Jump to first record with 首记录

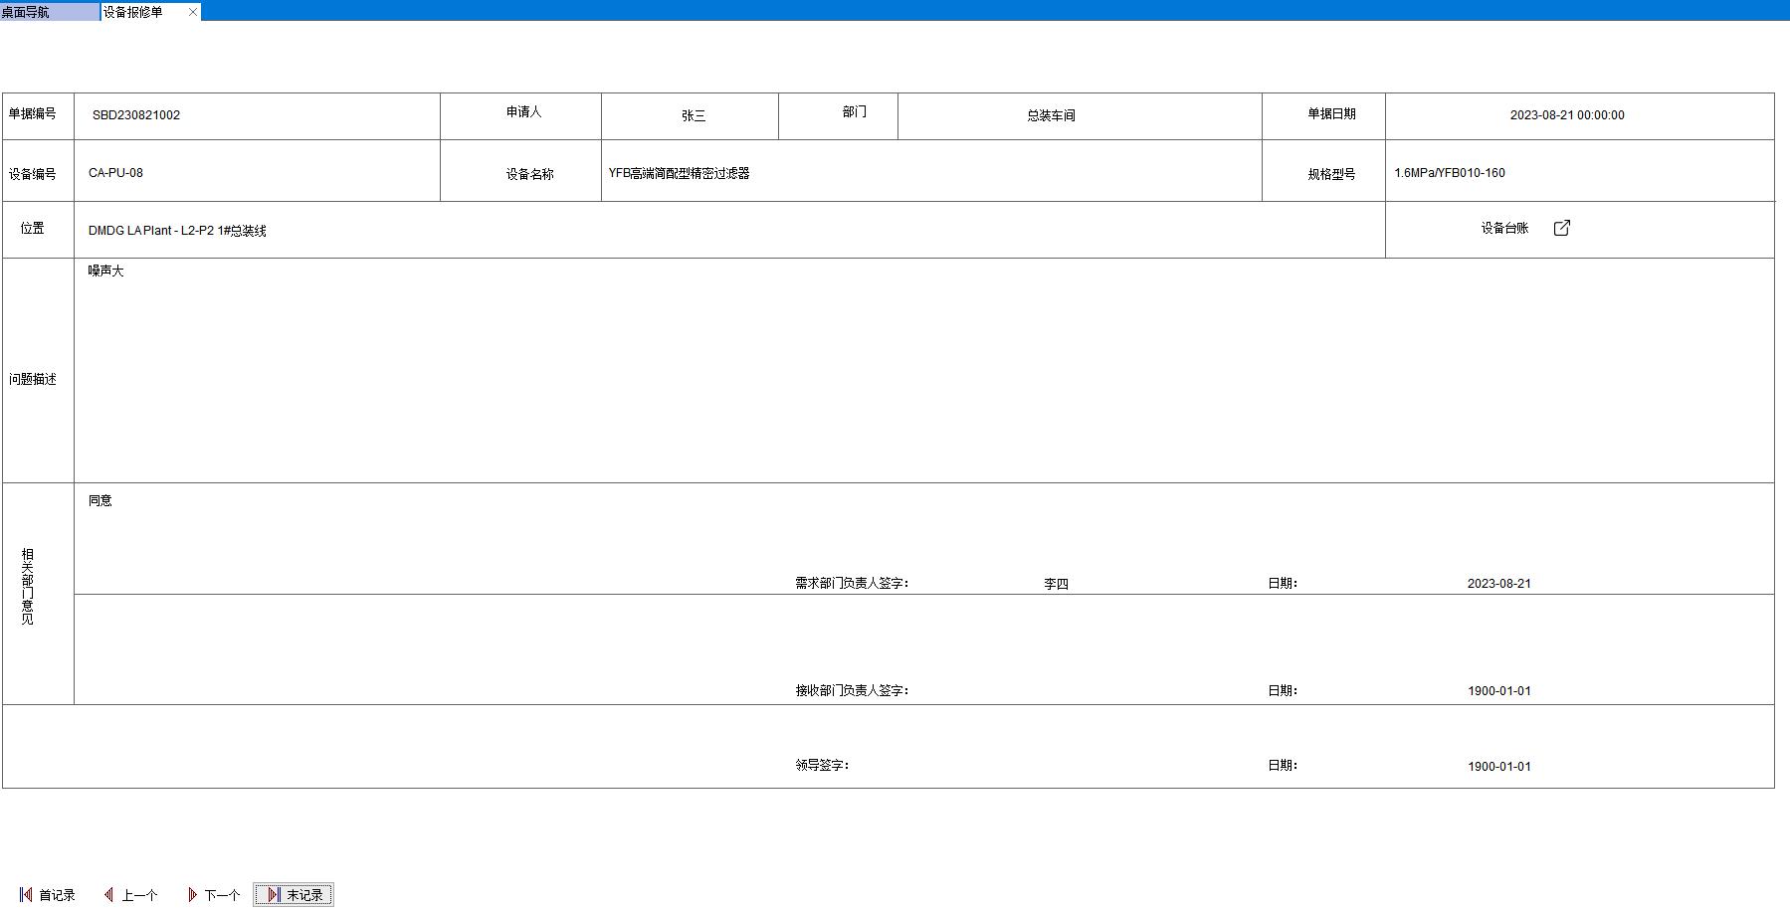(48, 895)
